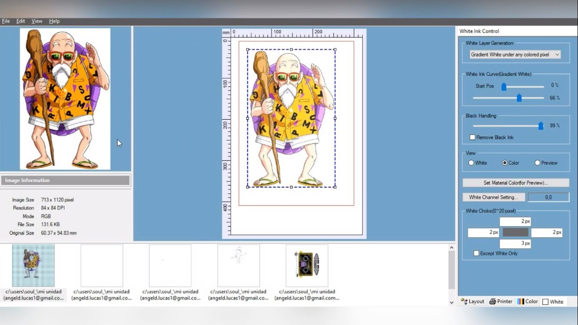Click the bottom-right selection handle on canvas

click(x=335, y=187)
